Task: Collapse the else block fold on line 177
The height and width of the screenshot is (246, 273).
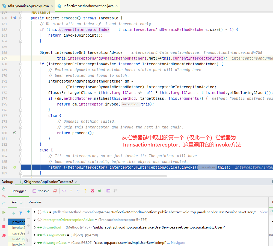Action: pyautogui.click(x=20, y=116)
